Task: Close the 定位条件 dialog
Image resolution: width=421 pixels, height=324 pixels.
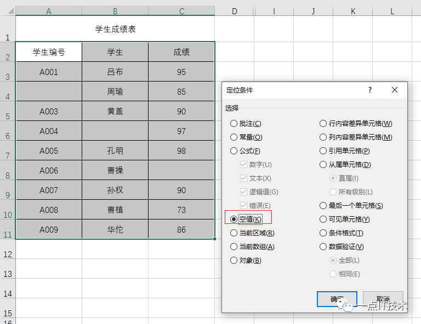Action: (x=395, y=90)
